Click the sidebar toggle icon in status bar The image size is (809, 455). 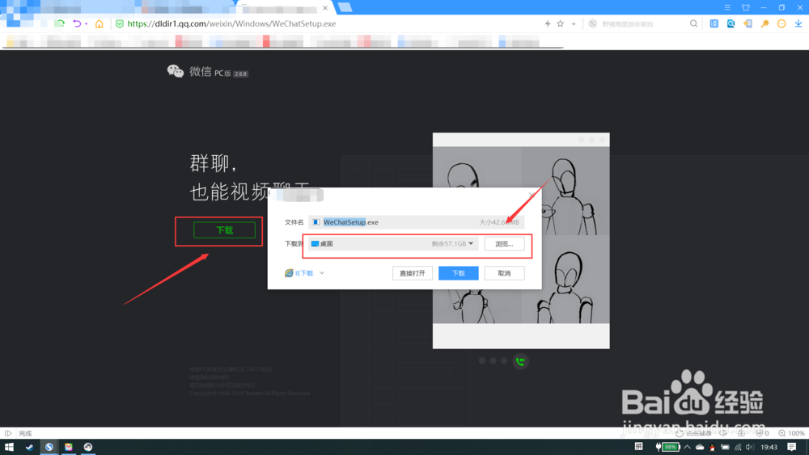pos(8,433)
